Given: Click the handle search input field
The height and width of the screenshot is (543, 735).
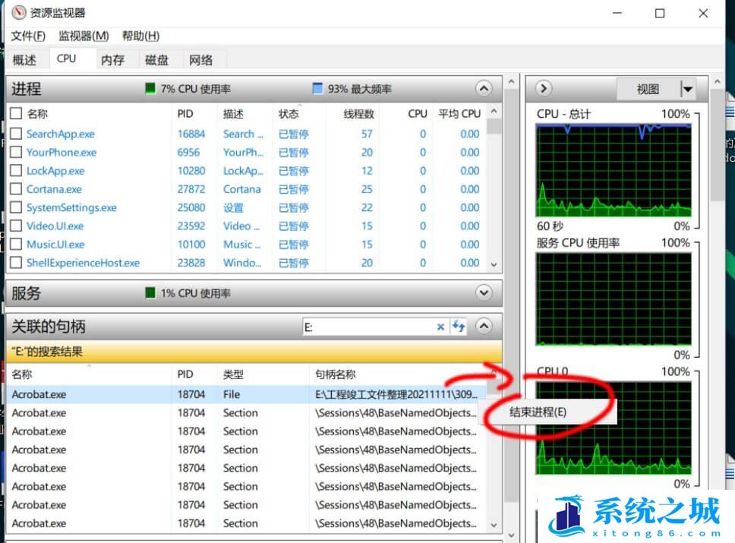Looking at the screenshot, I should (368, 327).
